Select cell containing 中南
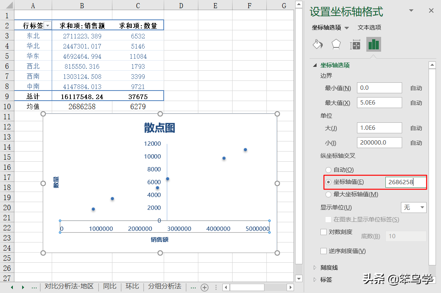Screen dimensions: 441x293 (x=33, y=87)
